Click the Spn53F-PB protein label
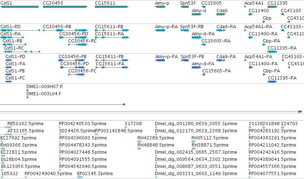The height and width of the screenshot is (179, 304). click(x=192, y=57)
